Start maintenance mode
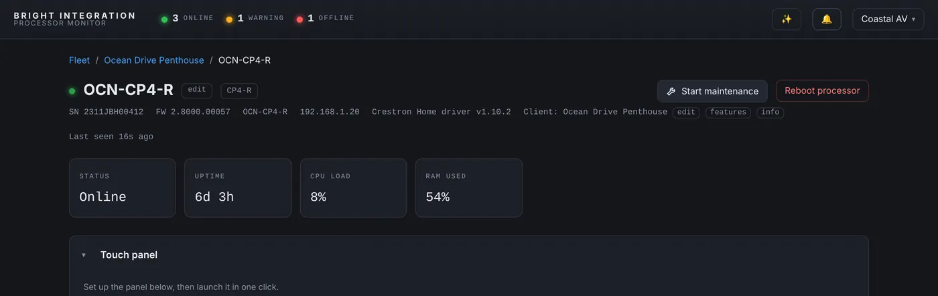 point(712,91)
